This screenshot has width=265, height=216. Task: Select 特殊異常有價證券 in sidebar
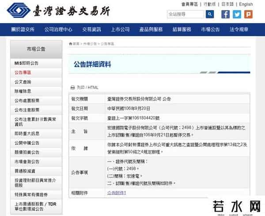click(x=36, y=195)
